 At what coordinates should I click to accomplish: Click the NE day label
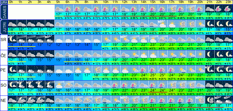point(3,100)
